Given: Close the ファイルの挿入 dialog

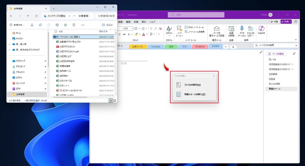Looking at the screenshot, I should tap(214, 76).
